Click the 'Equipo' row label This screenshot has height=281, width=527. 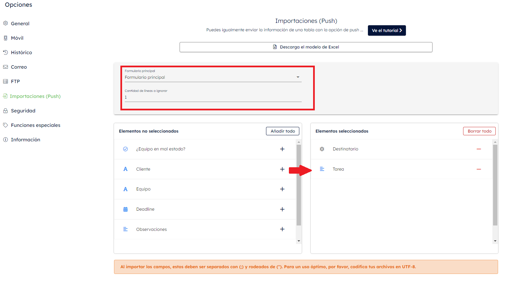143,189
